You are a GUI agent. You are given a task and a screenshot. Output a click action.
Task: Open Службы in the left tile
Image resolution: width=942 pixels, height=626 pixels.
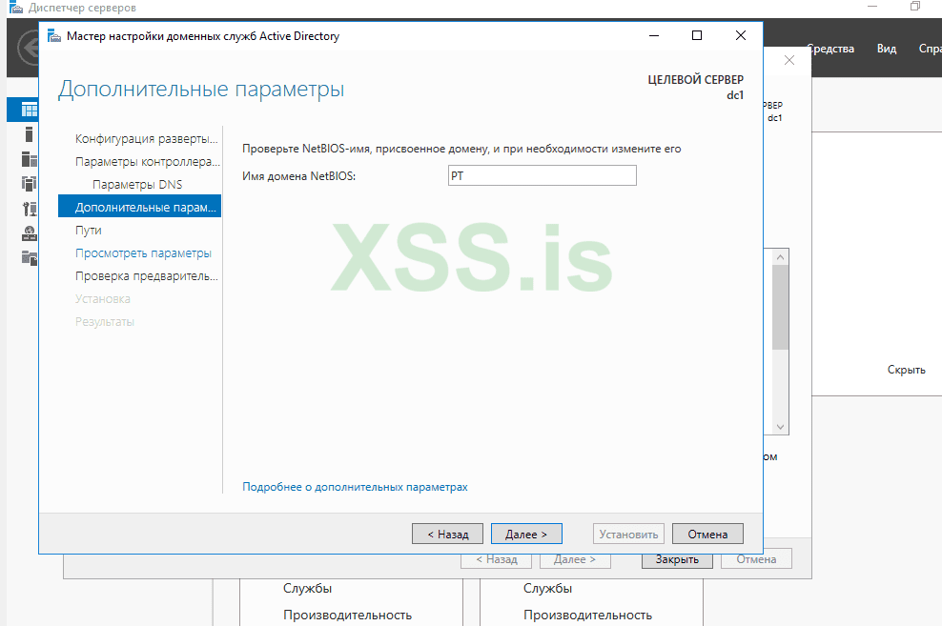click(307, 588)
